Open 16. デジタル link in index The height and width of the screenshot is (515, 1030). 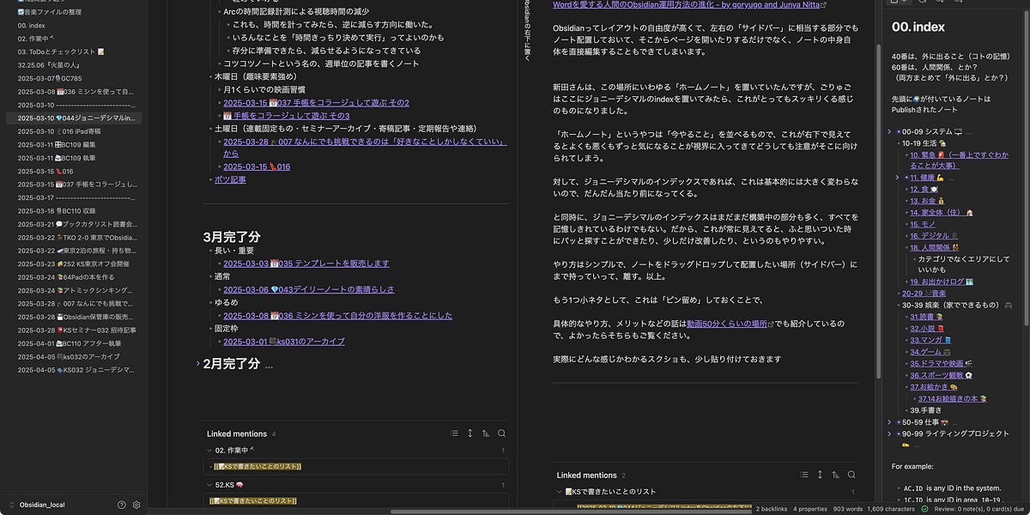tap(935, 235)
